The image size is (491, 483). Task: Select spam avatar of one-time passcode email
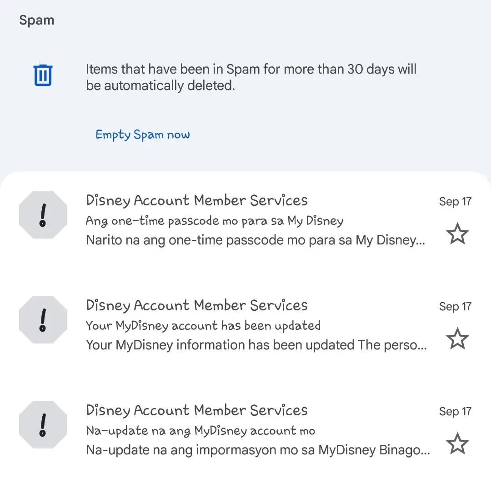(43, 215)
